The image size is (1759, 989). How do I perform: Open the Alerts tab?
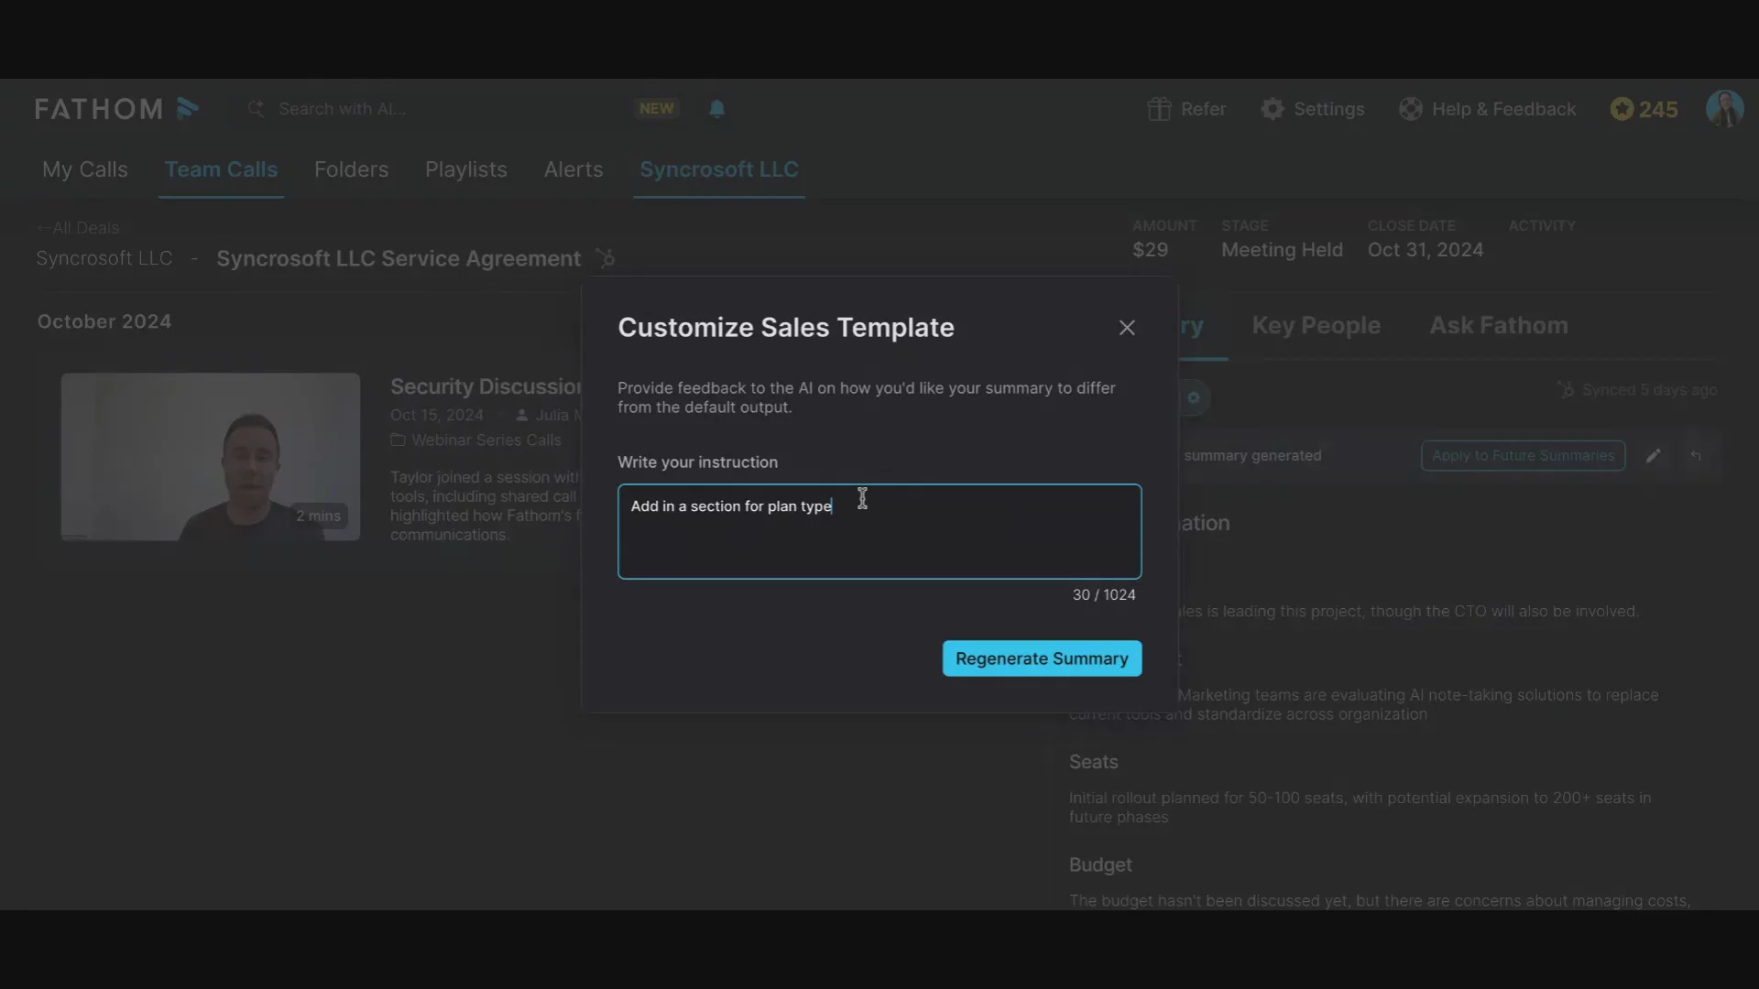point(574,169)
